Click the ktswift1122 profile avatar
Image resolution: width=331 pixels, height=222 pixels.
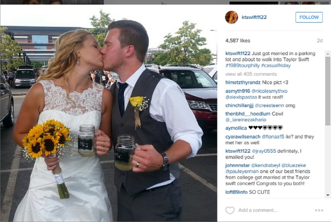pos(231,17)
